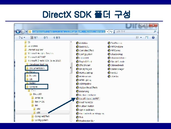Toggle the preview pane icon

(147, 38)
